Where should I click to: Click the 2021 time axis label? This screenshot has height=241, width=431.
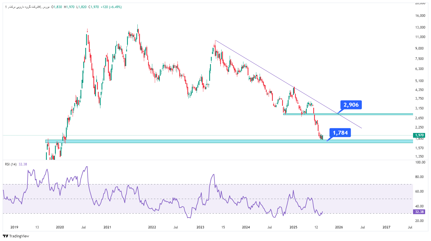click(x=107, y=227)
